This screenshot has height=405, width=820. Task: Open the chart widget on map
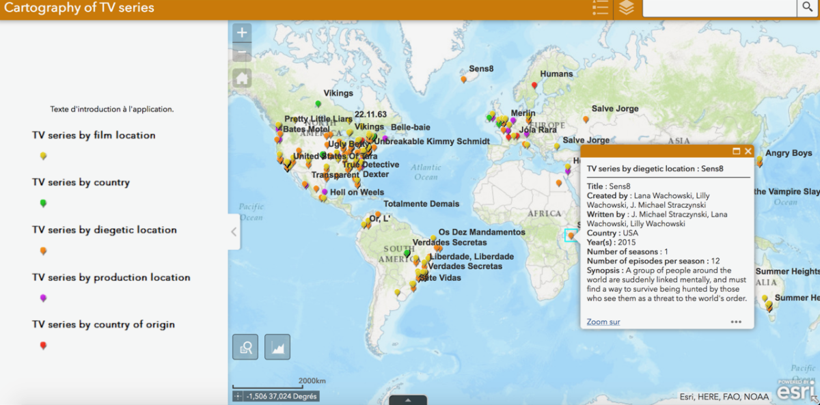(x=277, y=347)
